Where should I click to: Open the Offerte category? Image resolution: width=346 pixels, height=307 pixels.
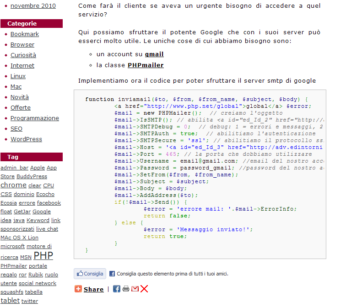(x=21, y=108)
